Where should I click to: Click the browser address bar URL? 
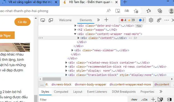pyautogui.click(x=24, y=11)
